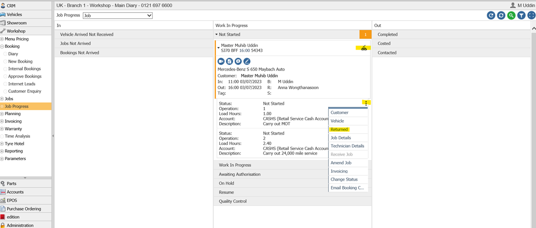Expand the Tyre Hotel tree node
536x228 pixels.
(x=2, y=144)
